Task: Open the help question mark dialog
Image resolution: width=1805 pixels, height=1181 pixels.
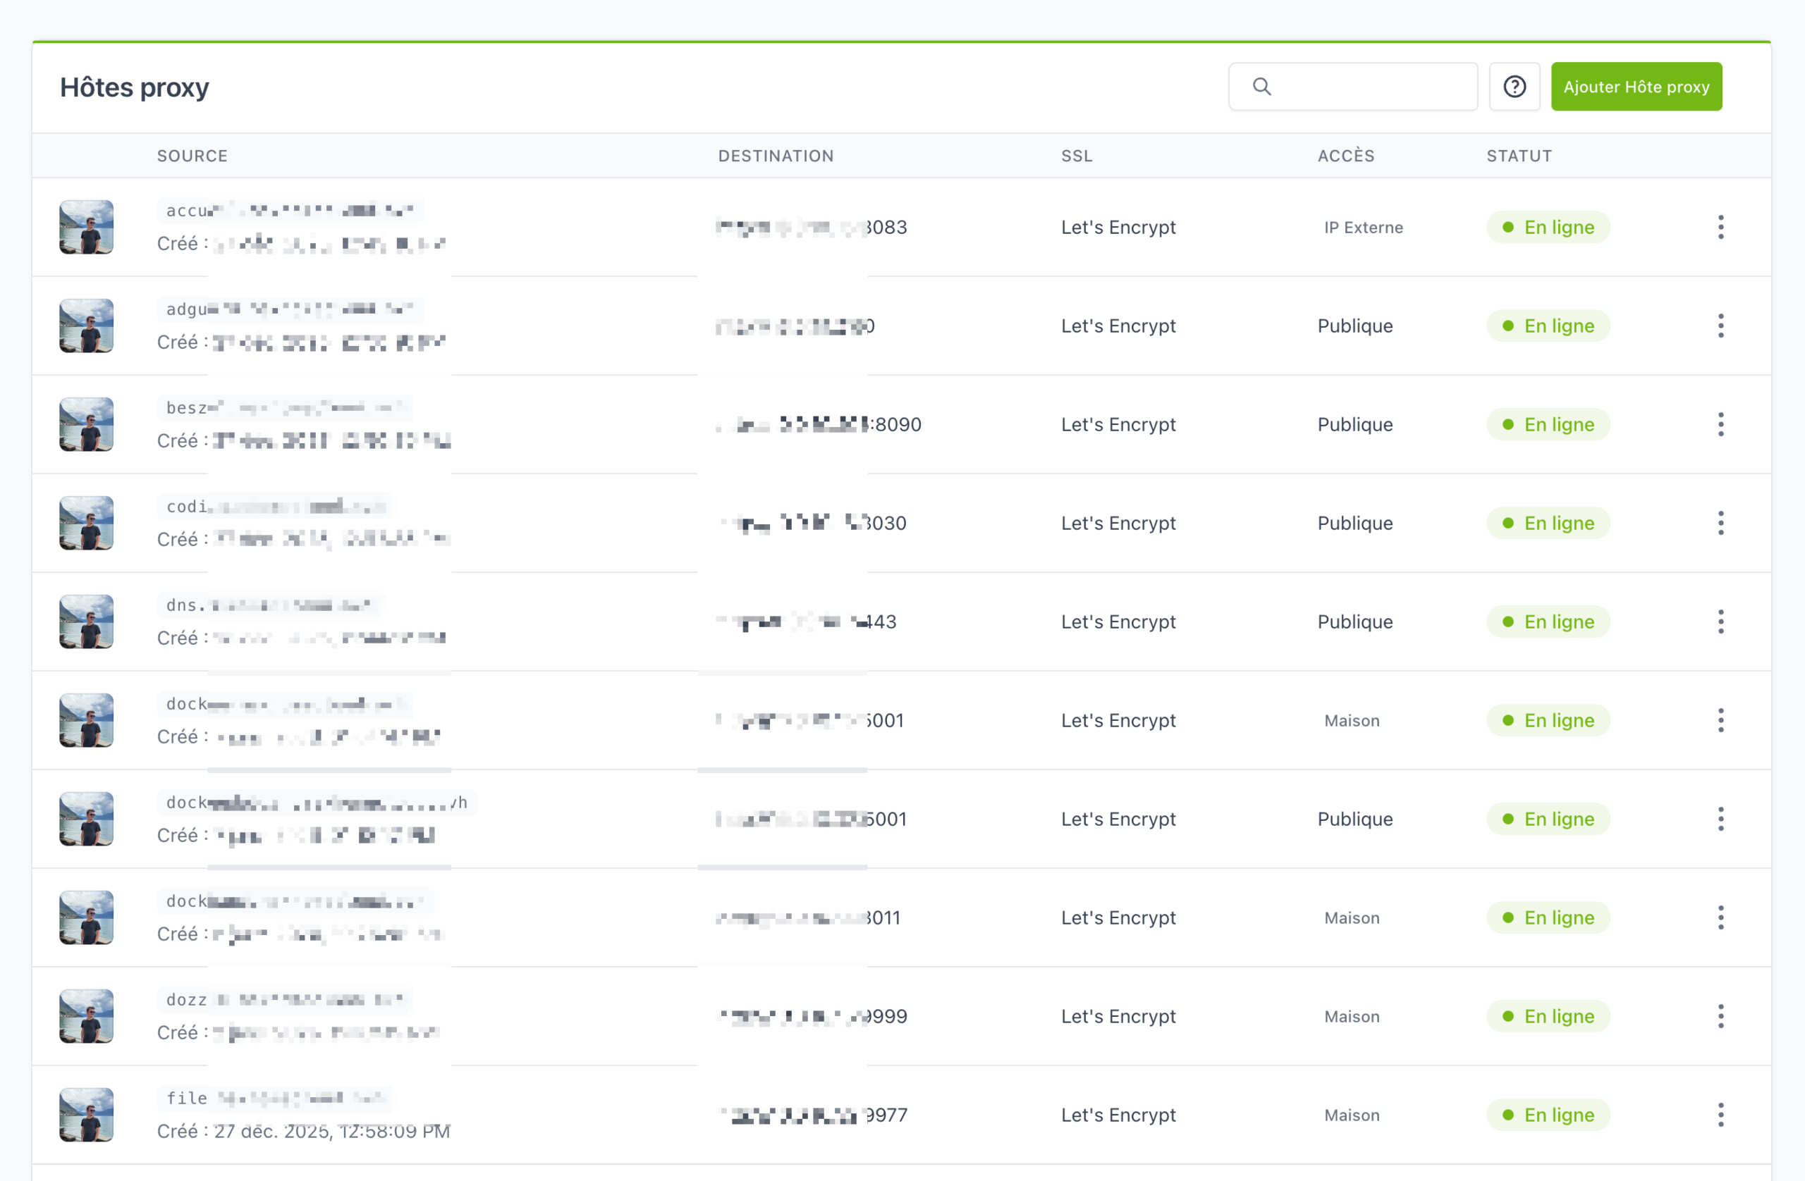Action: [1514, 87]
